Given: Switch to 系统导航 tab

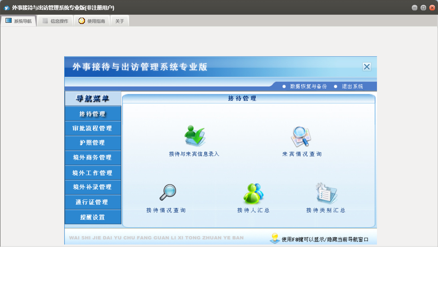Looking at the screenshot, I should (18, 21).
